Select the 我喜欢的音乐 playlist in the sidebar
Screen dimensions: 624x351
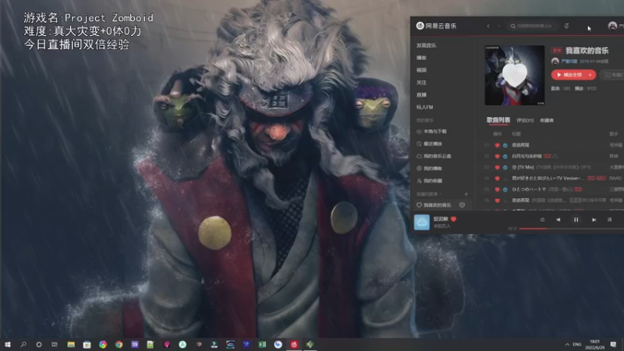pyautogui.click(x=434, y=205)
